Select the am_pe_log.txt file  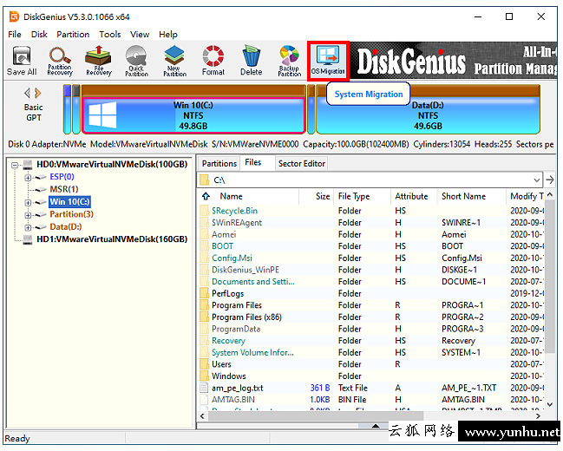(x=238, y=389)
